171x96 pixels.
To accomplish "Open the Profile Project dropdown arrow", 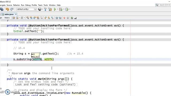I will click(70, 9).
